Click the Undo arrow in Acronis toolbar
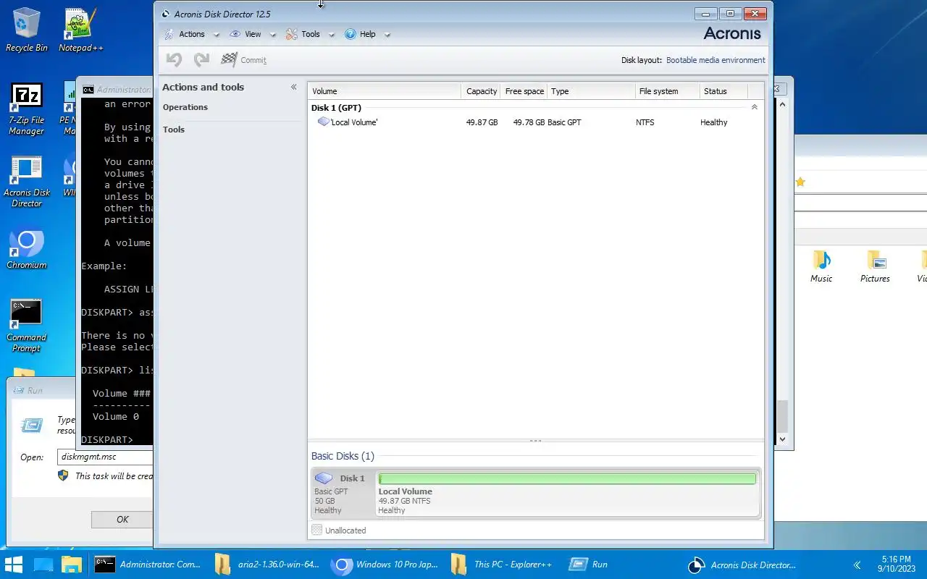The height and width of the screenshot is (579, 927). (x=174, y=60)
